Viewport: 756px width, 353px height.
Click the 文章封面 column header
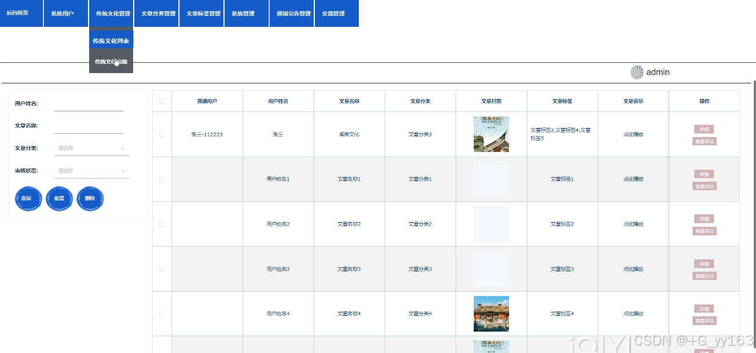[491, 101]
